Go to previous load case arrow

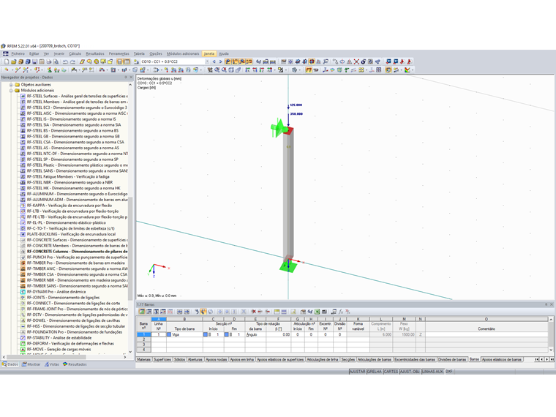(x=214, y=61)
